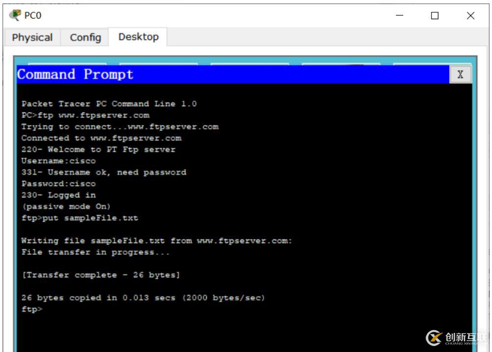492x352 pixels.
Task: Click 'Password:cisco' line
Action: click(58, 184)
